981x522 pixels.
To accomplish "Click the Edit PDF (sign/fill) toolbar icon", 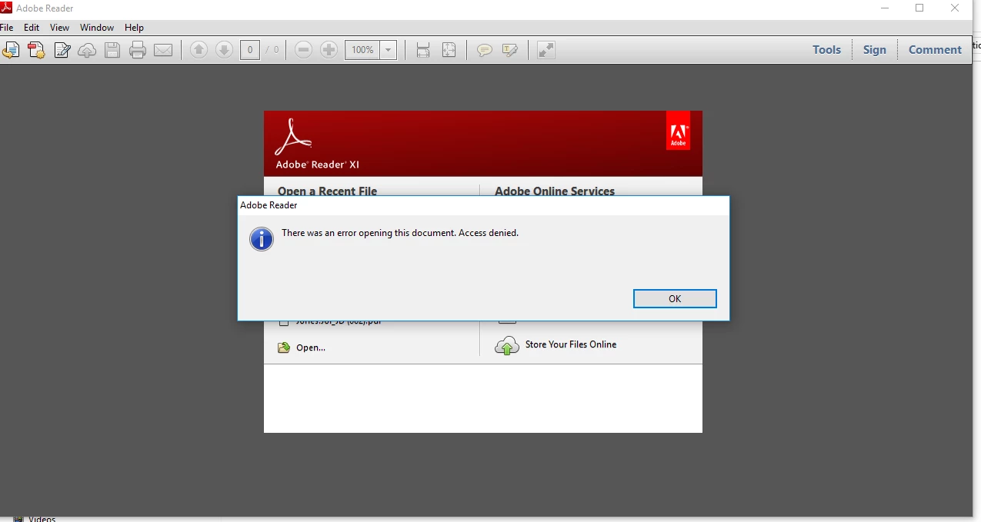I will point(62,51).
